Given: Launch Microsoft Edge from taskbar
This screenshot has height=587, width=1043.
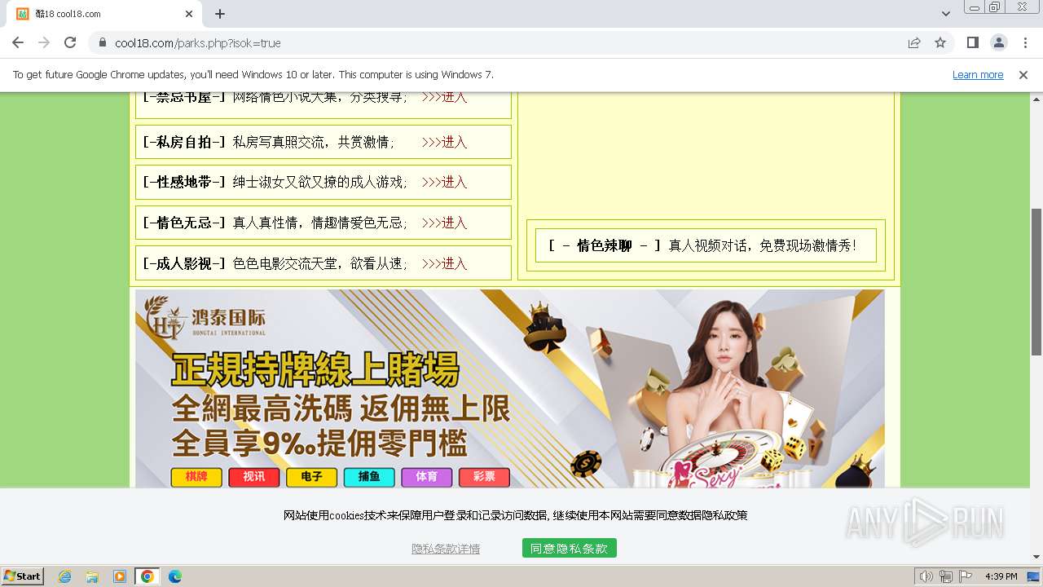Looking at the screenshot, I should pos(175,576).
